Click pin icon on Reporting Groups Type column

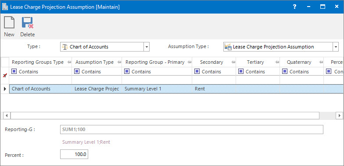click(x=69, y=62)
